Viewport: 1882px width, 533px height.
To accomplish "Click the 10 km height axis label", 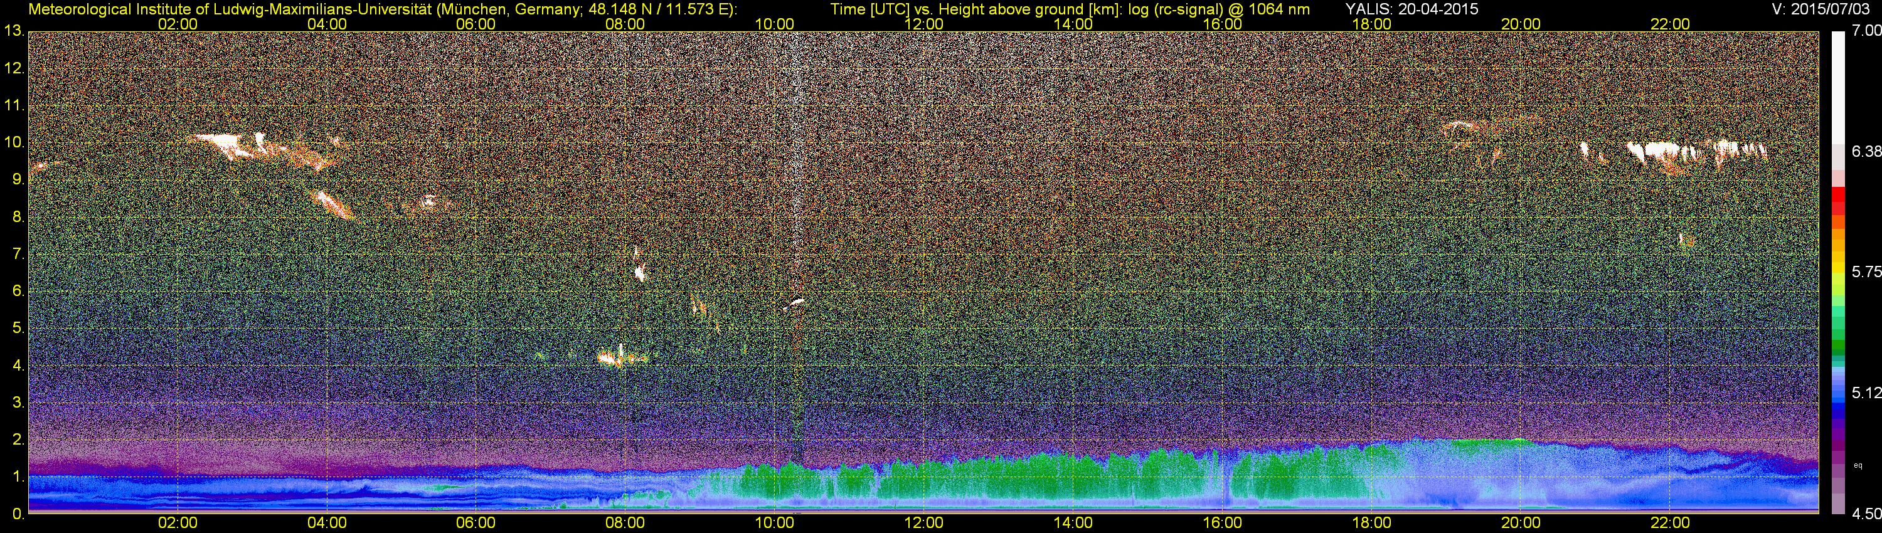I will [13, 142].
